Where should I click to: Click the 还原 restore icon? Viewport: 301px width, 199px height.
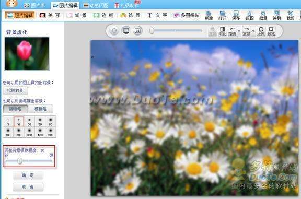(x=261, y=31)
